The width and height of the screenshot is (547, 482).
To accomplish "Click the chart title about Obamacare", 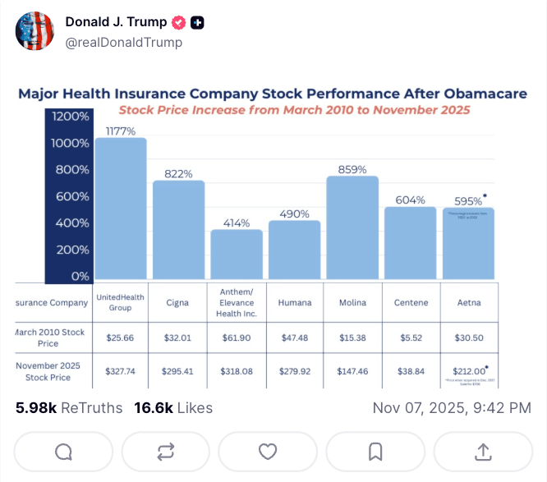I will point(272,94).
